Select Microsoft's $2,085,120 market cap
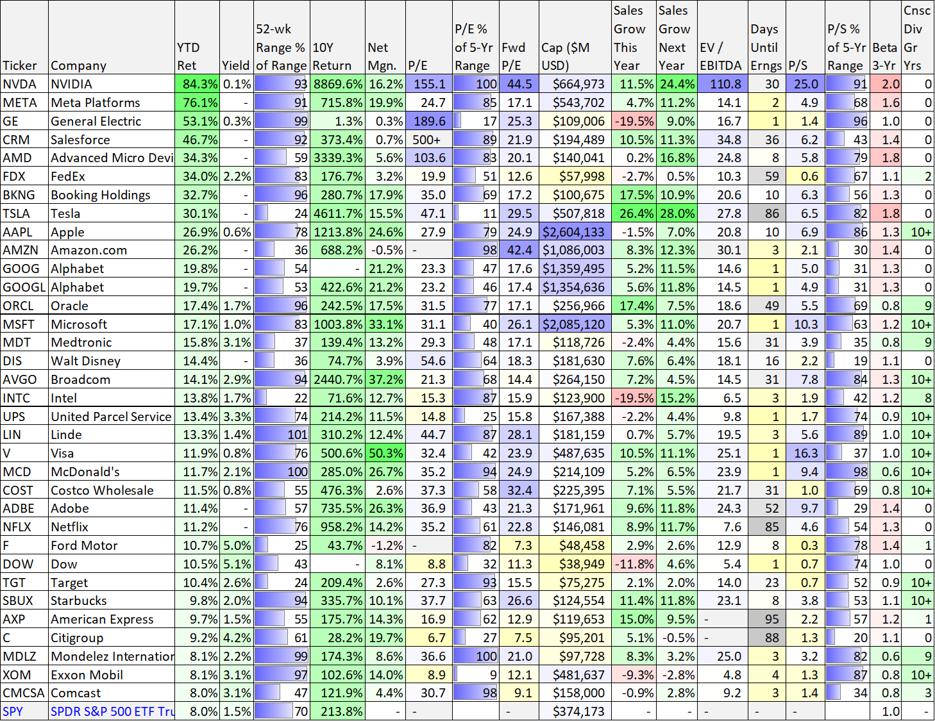The image size is (935, 721). tap(575, 324)
